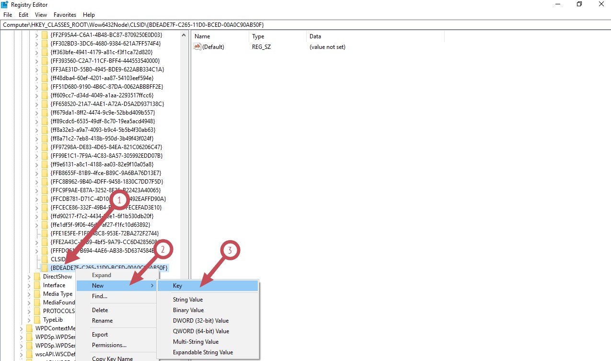Viewport: 611px width, 361px height.
Task: Select DWORD (32-bit) Value option
Action: click(201, 321)
